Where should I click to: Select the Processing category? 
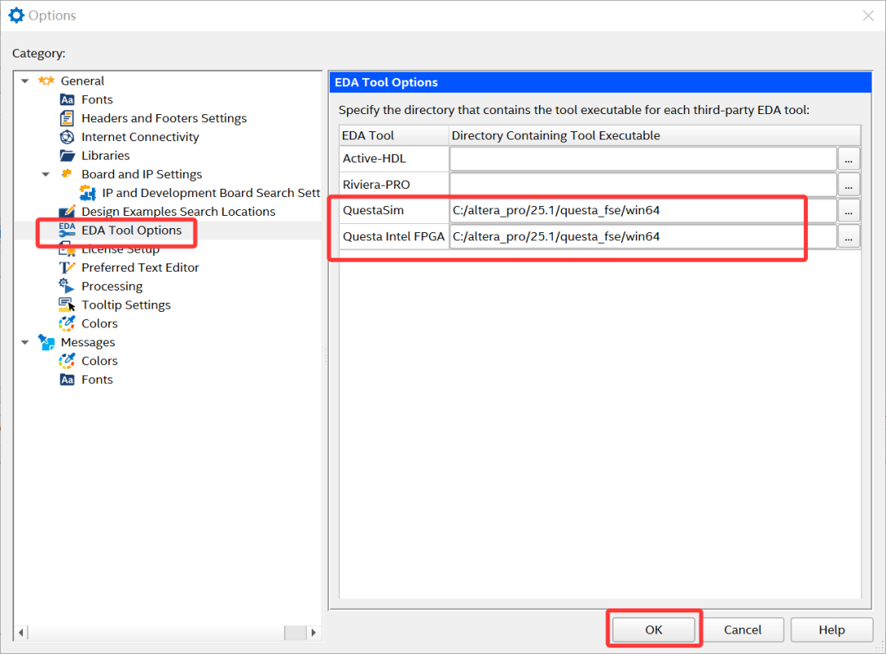(112, 286)
